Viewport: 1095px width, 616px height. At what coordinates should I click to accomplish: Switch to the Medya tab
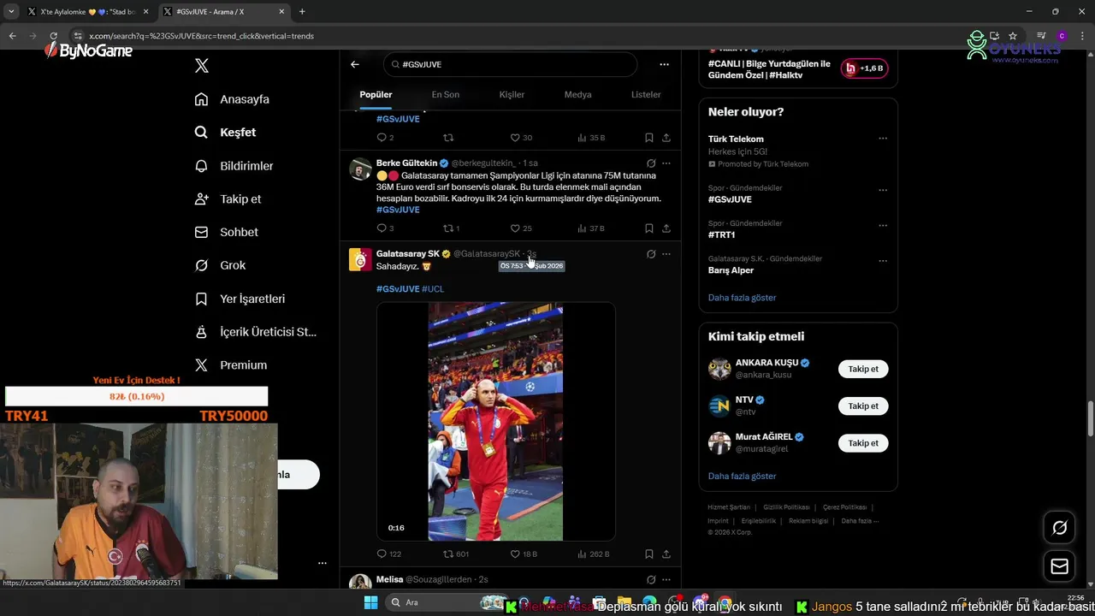pyautogui.click(x=577, y=94)
